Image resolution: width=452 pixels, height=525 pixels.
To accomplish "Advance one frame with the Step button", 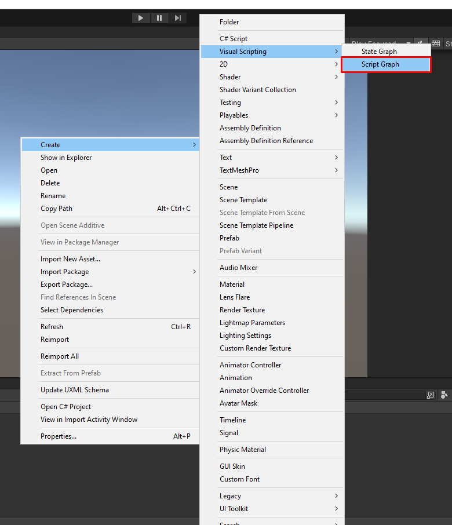I will pos(178,18).
